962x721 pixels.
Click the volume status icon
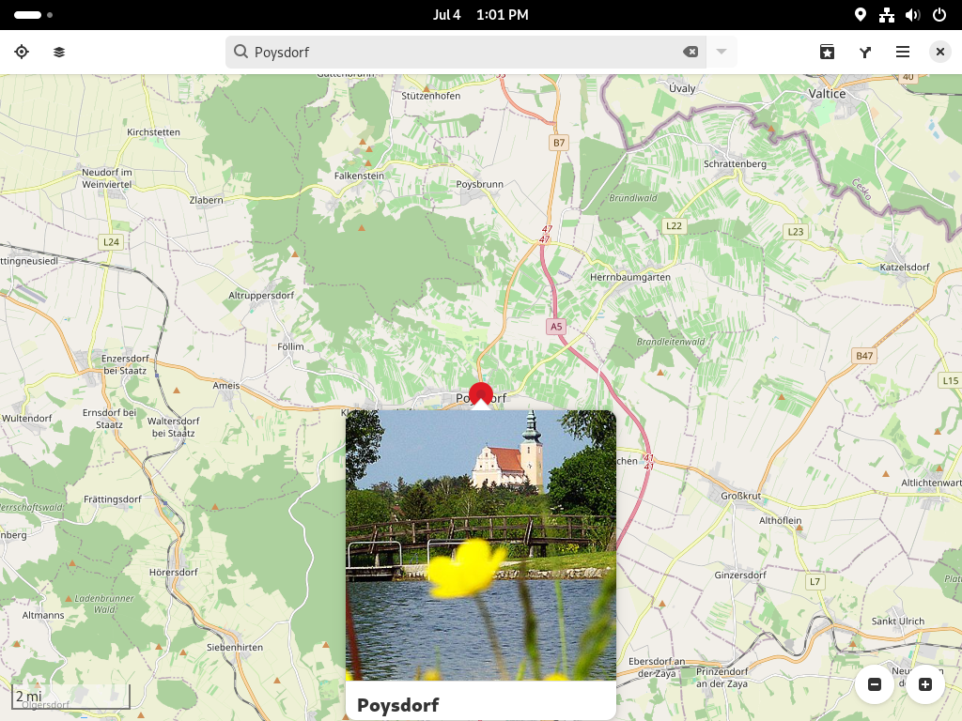pyautogui.click(x=913, y=15)
